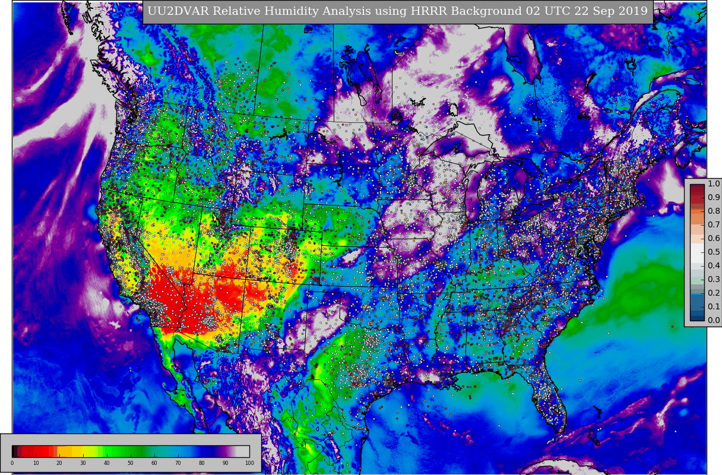Click the 90 tick label on the humidity colorbar
Image resolution: width=722 pixels, height=475 pixels.
tap(226, 463)
